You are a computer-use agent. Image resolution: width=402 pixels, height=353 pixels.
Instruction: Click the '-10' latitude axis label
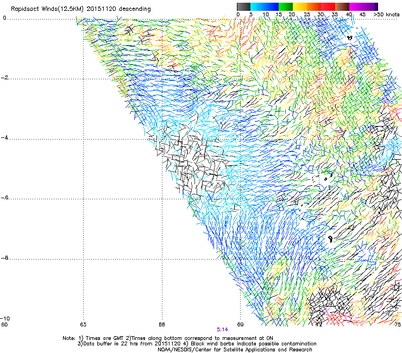pos(5,318)
